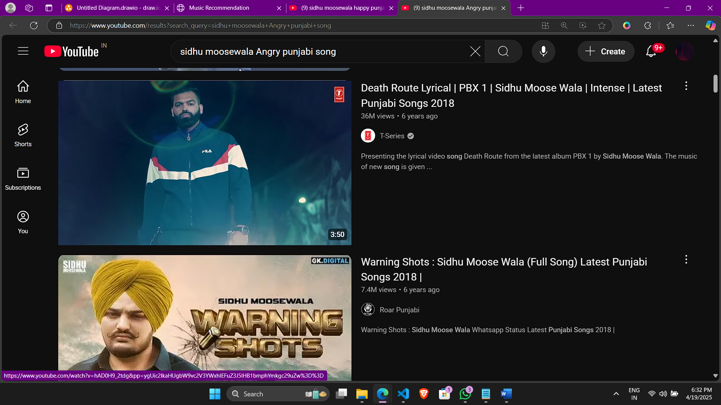Click the page vertical scrollbar thumb

click(715, 83)
